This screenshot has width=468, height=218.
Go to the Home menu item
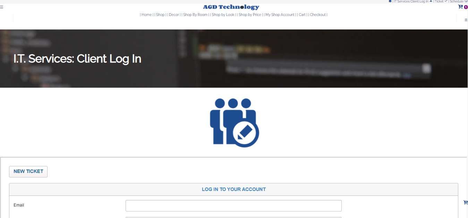pos(147,15)
